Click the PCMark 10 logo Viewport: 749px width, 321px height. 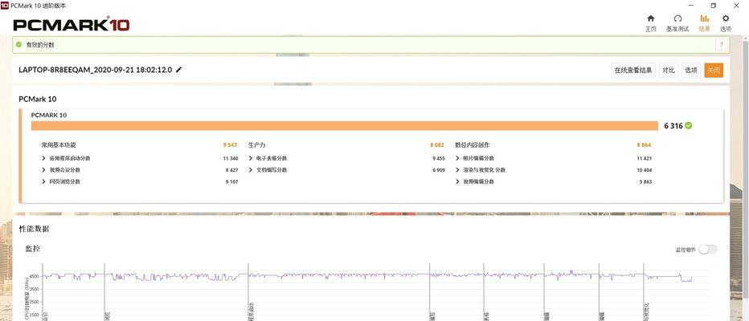pyautogui.click(x=72, y=24)
